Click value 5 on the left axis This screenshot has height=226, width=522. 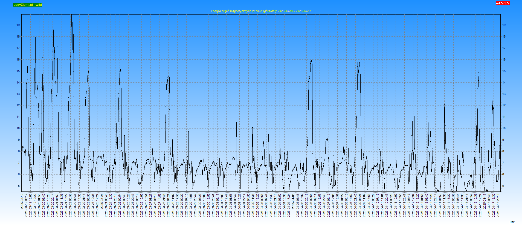coord(19,186)
